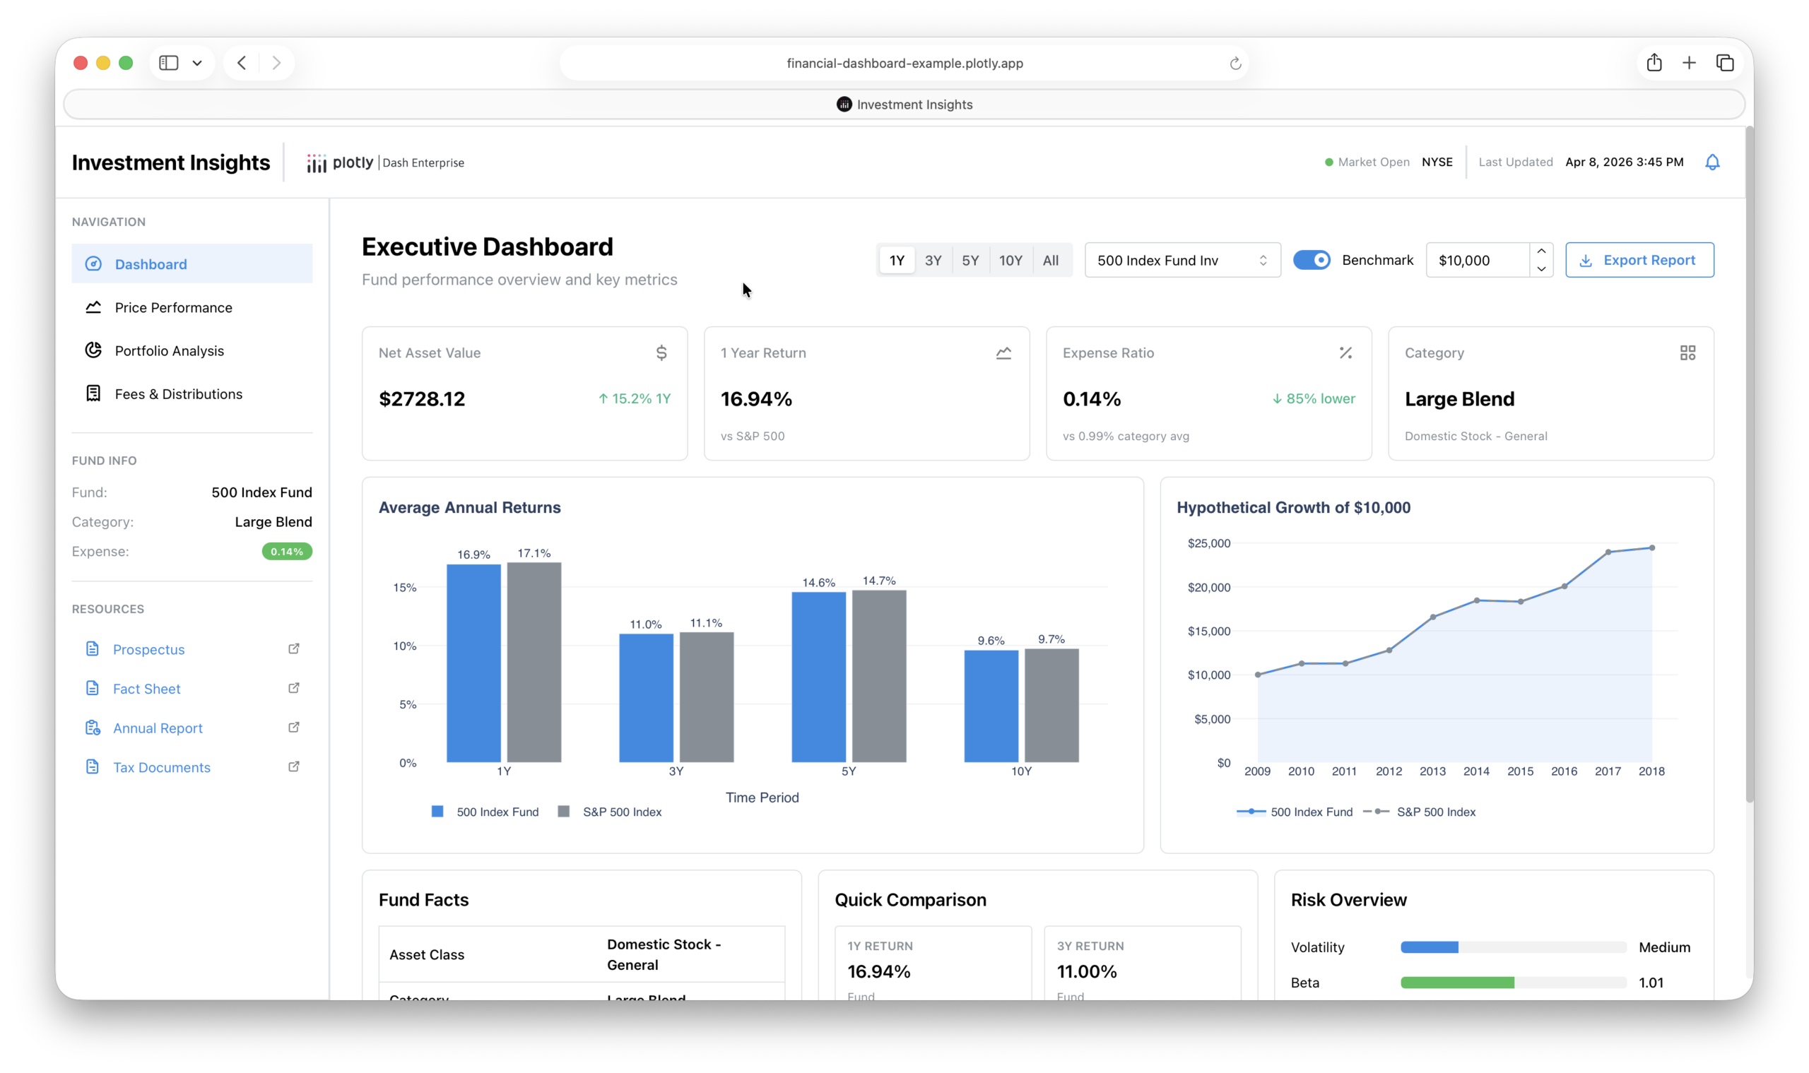Viewport: 1809px width, 1073px height.
Task: Click the browser address bar URL
Action: (904, 63)
